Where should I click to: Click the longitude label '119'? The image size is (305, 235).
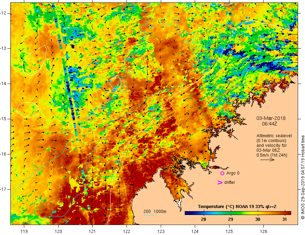[24, 231]
